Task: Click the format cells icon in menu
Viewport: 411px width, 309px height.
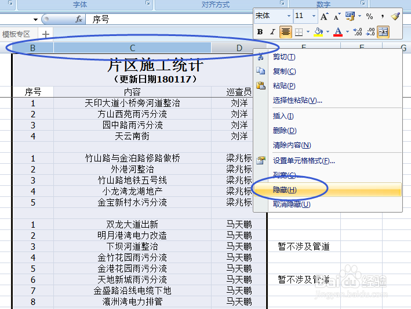Action: pos(261,160)
